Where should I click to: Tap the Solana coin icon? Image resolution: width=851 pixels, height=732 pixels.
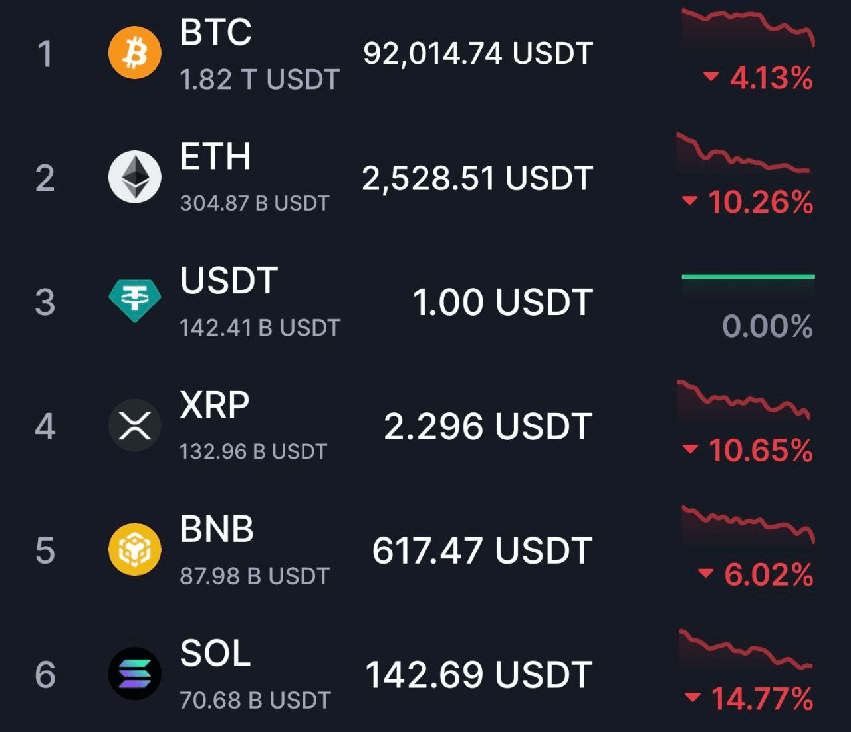(x=135, y=673)
